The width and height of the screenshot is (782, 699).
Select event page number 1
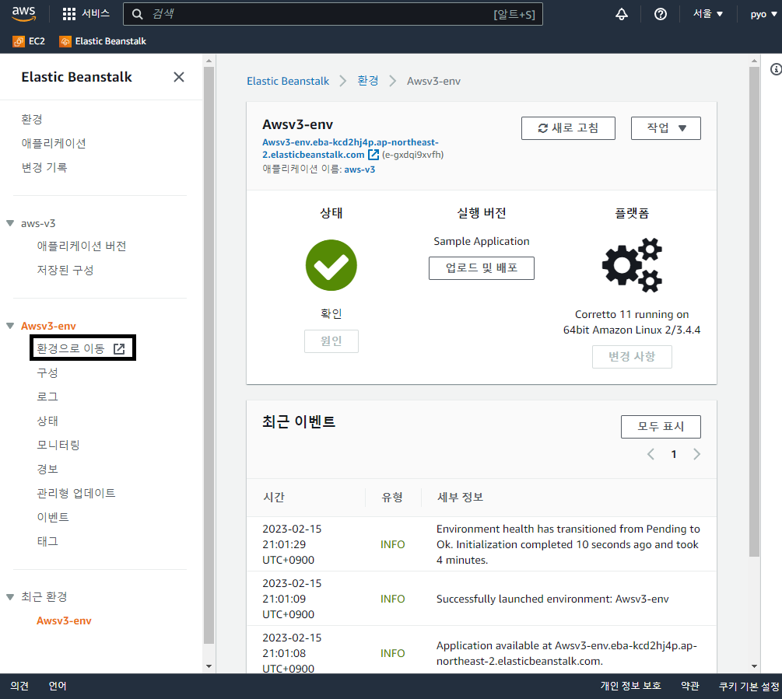[674, 454]
